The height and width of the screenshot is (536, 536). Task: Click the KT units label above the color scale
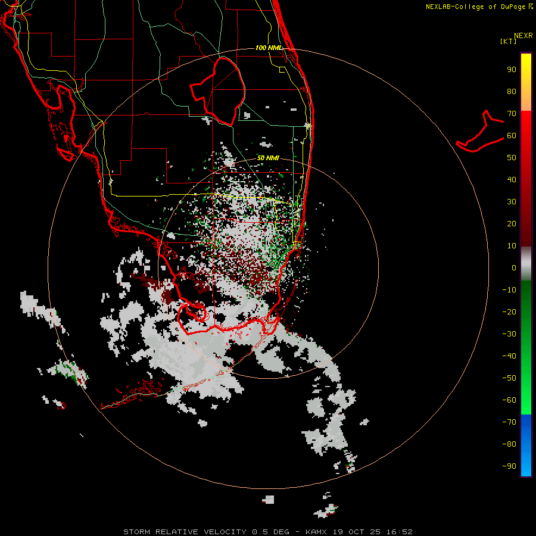pos(509,41)
